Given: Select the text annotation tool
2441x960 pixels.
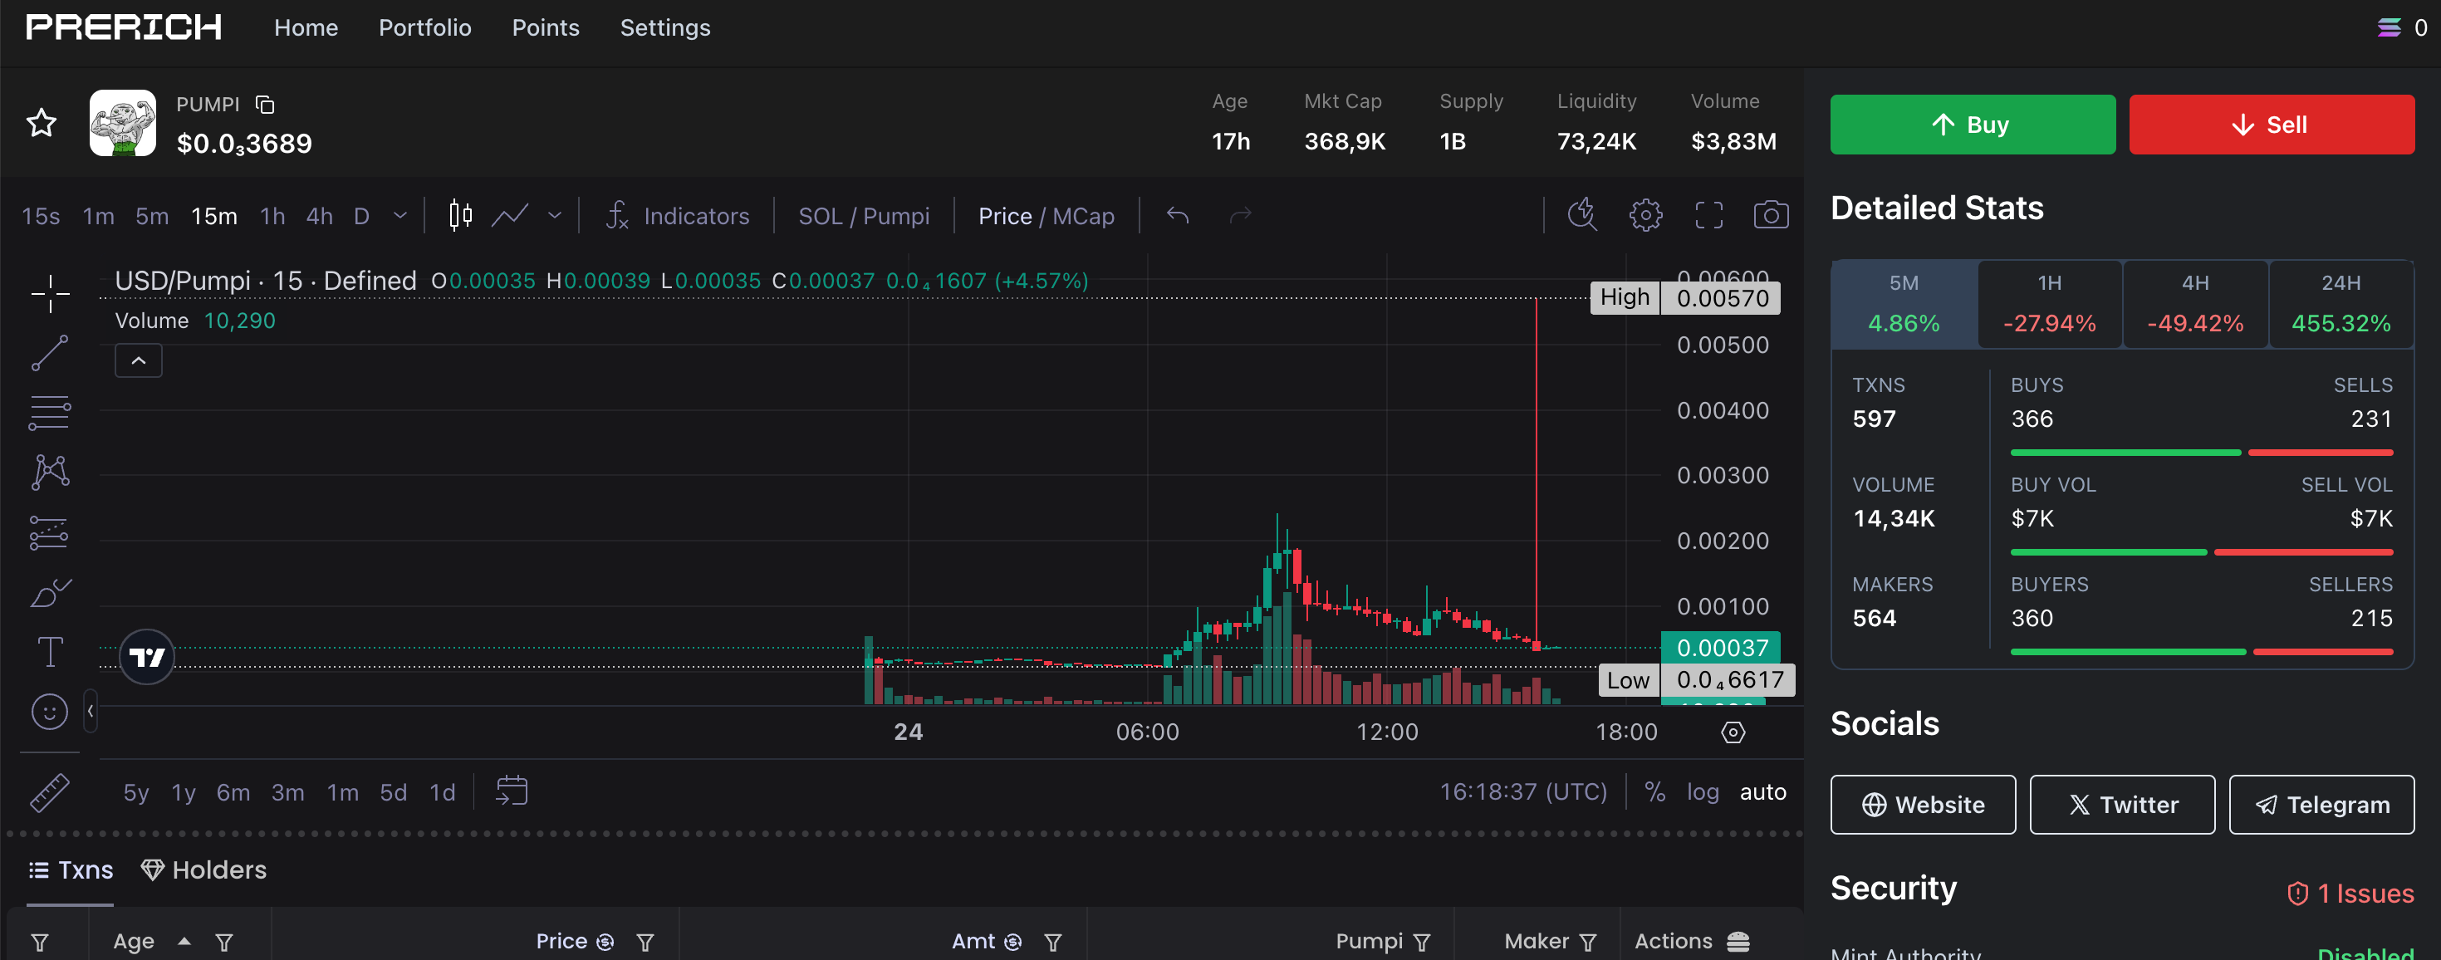Looking at the screenshot, I should point(49,652).
